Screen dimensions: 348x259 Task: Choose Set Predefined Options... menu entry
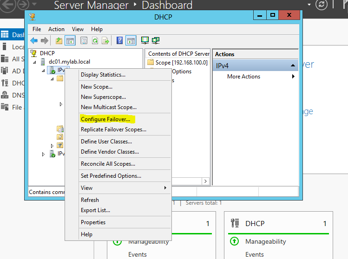[125, 176]
